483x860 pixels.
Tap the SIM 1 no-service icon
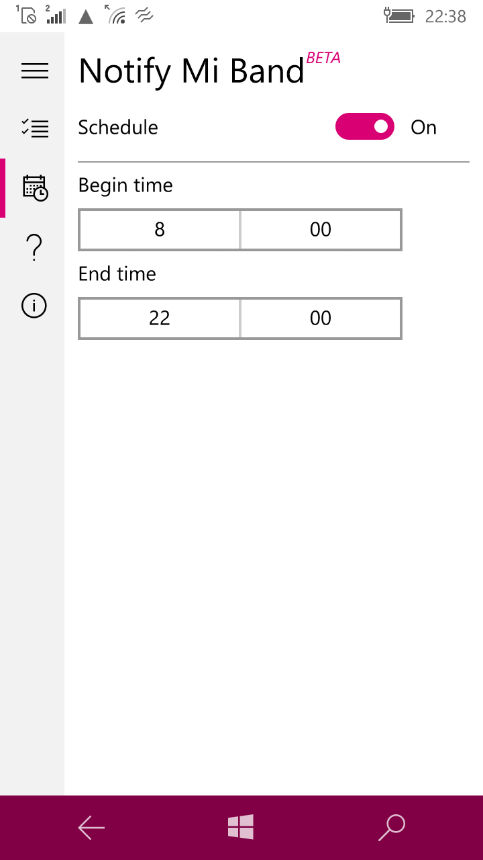(x=27, y=15)
